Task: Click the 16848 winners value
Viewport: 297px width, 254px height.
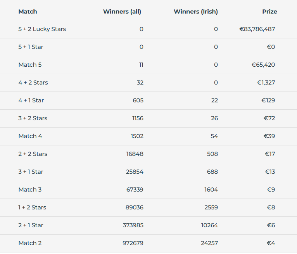Action: click(x=135, y=154)
